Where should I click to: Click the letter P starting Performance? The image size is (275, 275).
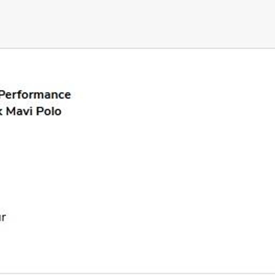click(x=3, y=95)
